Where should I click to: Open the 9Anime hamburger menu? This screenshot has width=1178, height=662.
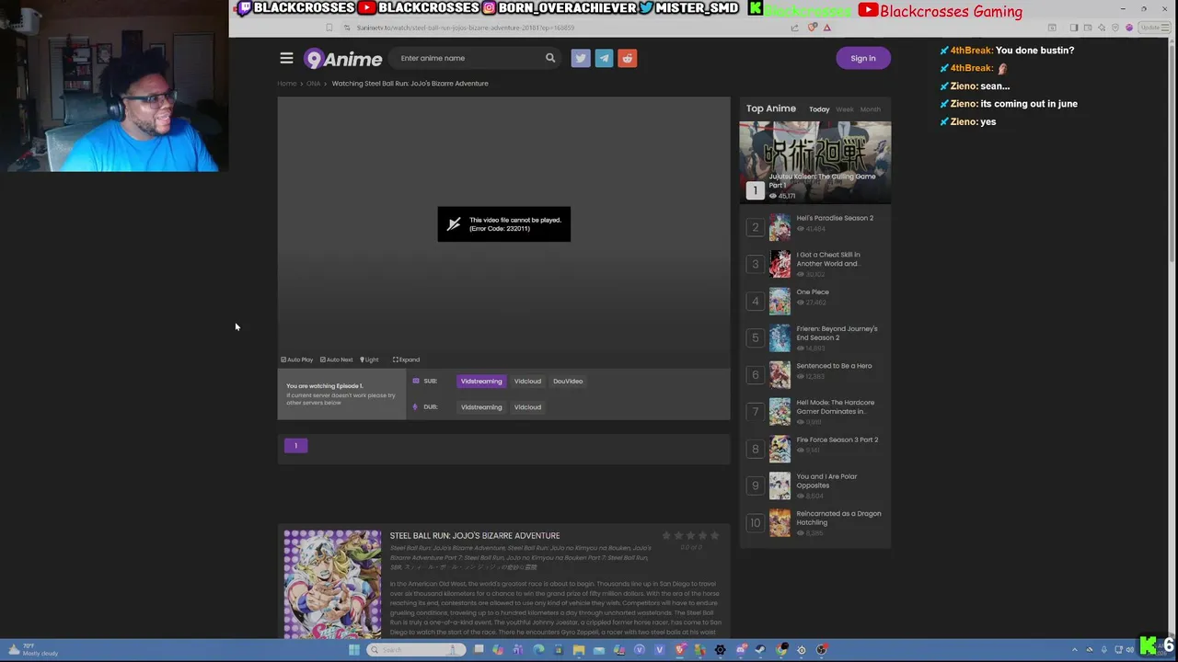pos(286,58)
